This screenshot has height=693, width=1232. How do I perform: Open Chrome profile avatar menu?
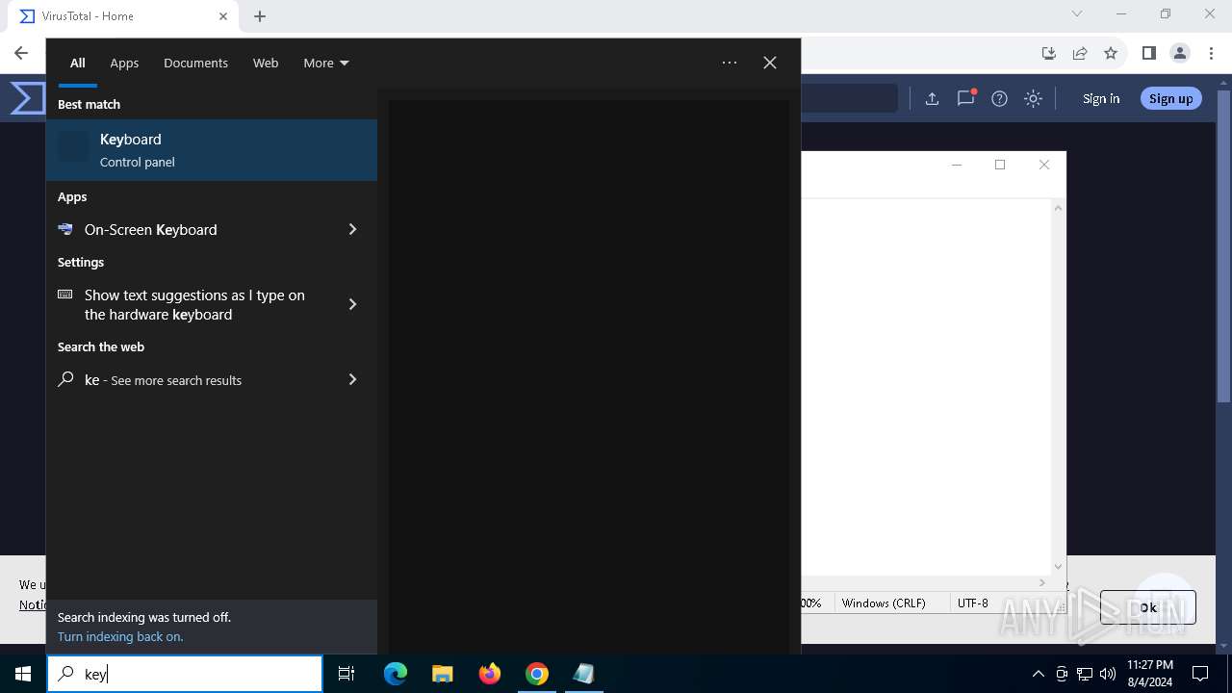tap(1180, 53)
